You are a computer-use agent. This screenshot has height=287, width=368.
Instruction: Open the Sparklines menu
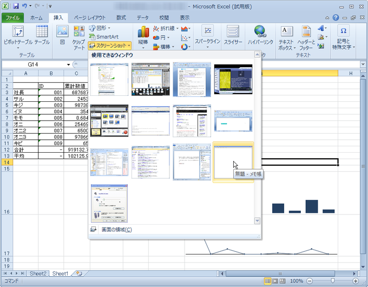click(207, 37)
